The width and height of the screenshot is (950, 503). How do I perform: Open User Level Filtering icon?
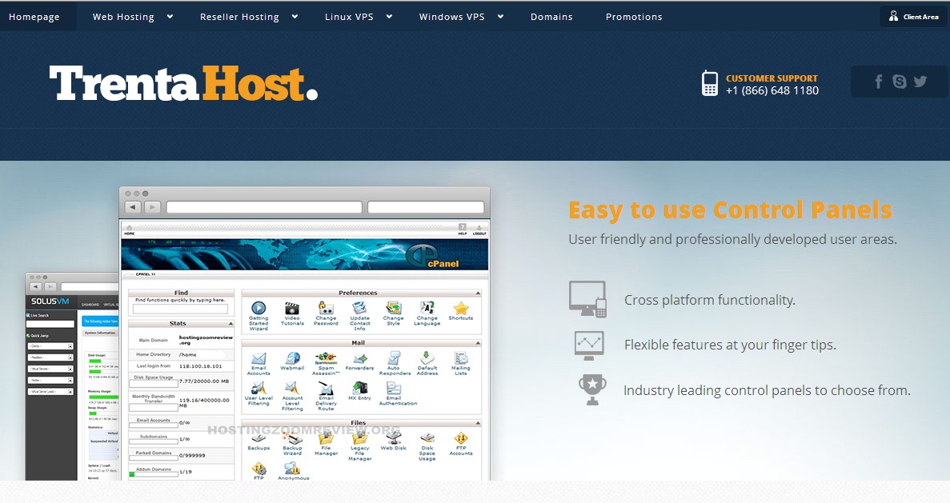259,388
